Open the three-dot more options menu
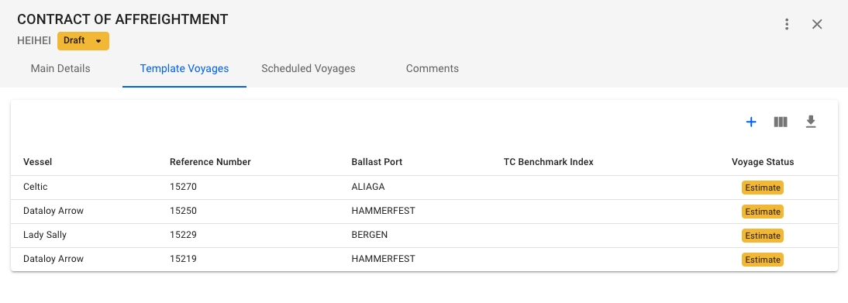This screenshot has height=303, width=848. 787,24
